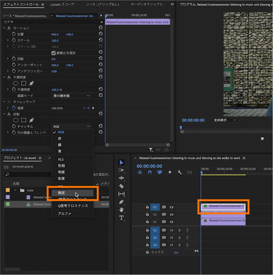Click the program monitor playhead marker
Viewport: 273px width, 275px height.
click(181, 127)
